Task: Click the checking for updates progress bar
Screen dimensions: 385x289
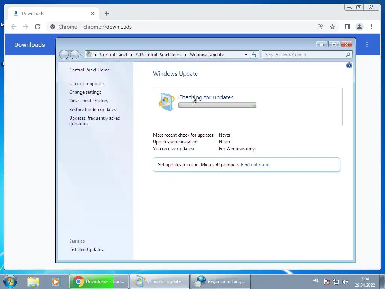Action: point(217,105)
